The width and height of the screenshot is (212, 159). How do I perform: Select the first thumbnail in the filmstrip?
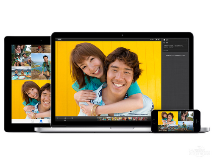[99, 119]
